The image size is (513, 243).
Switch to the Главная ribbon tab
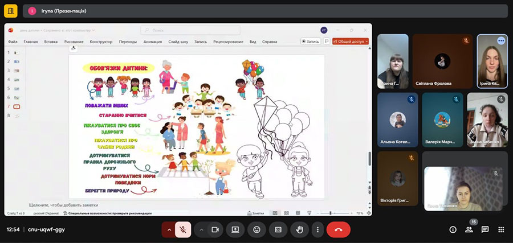point(31,42)
